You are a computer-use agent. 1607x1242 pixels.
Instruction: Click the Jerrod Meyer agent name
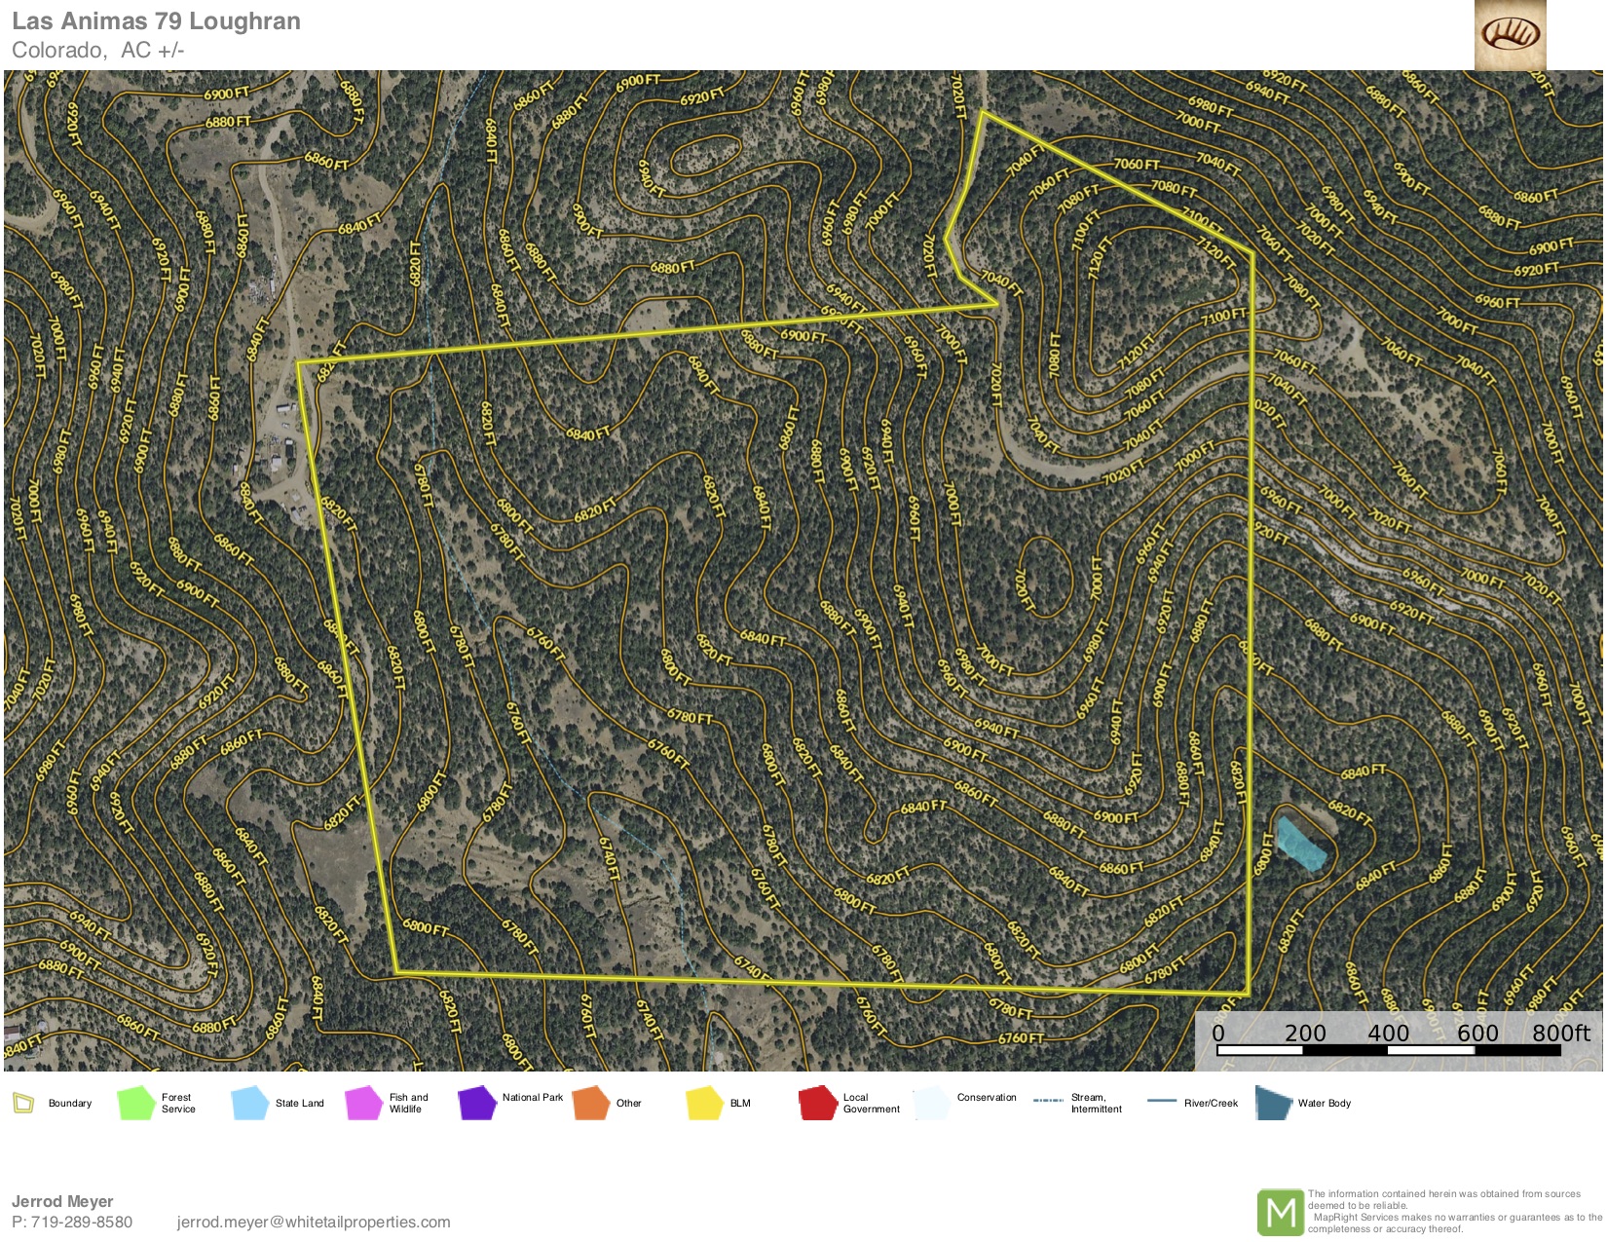pos(62,1201)
